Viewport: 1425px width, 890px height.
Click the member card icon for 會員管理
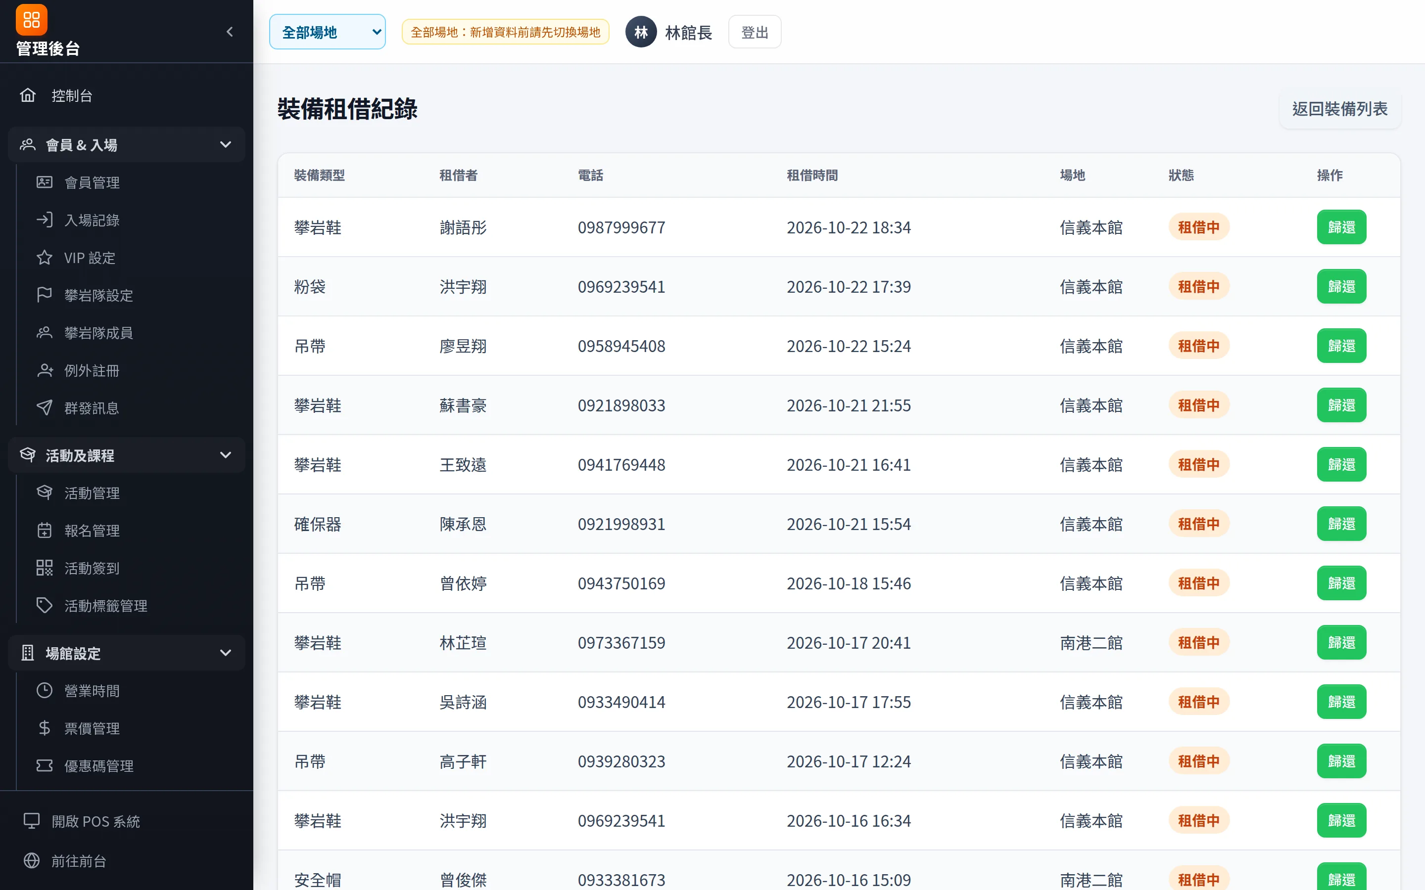[x=44, y=182]
